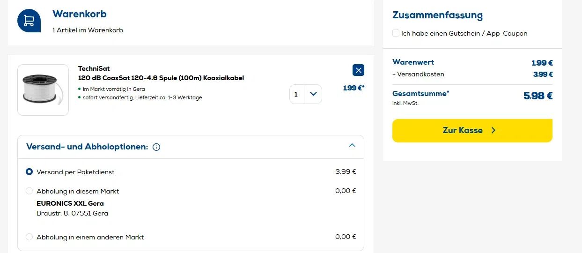
Task: Click the Warenkorb page heading
Action: click(80, 14)
